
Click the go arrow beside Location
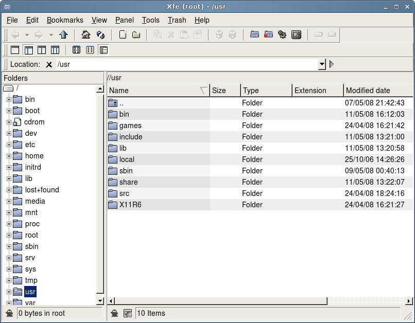[332, 64]
